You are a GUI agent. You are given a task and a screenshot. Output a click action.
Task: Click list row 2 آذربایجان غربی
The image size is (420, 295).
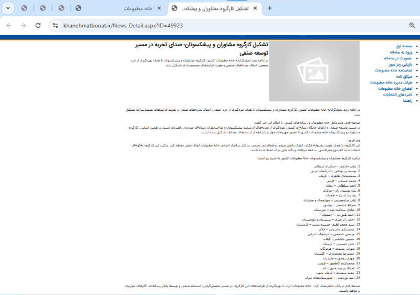point(335,171)
